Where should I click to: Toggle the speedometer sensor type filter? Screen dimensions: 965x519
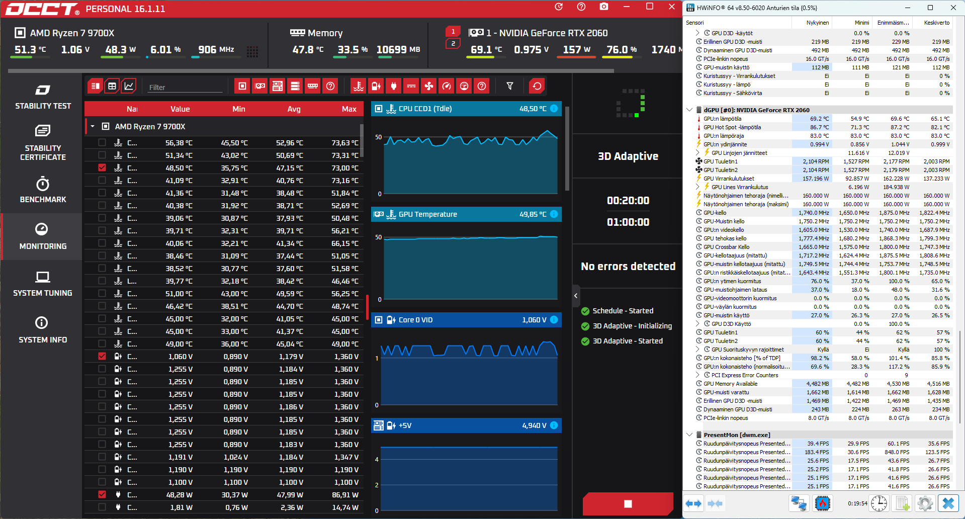point(447,86)
